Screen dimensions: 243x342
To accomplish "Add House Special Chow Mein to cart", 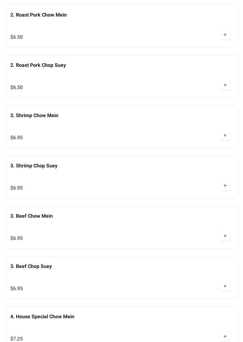I will click(x=225, y=336).
